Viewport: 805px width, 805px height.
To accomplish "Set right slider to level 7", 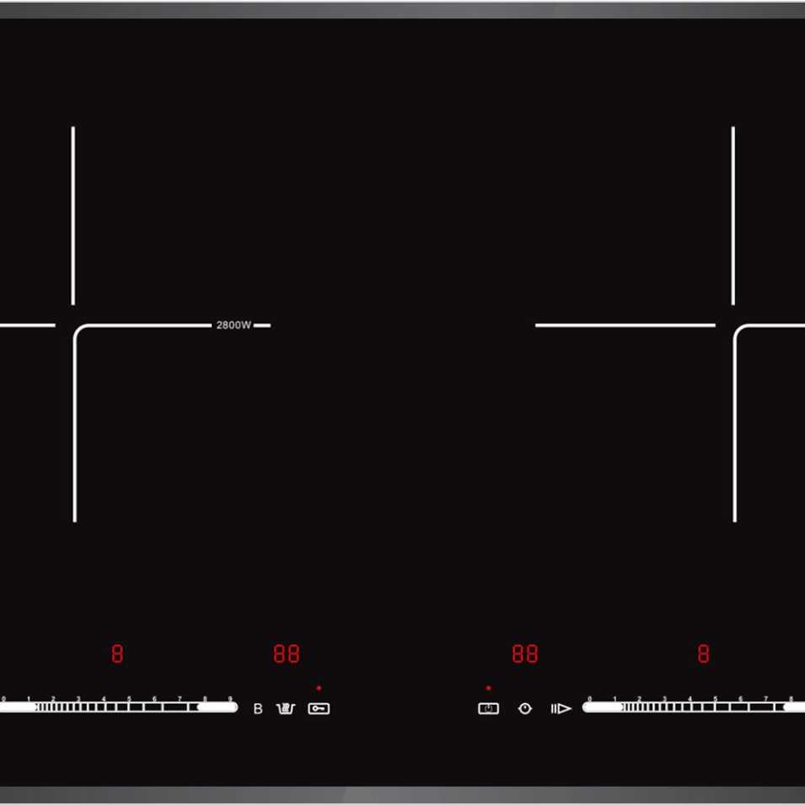I will pos(765,708).
